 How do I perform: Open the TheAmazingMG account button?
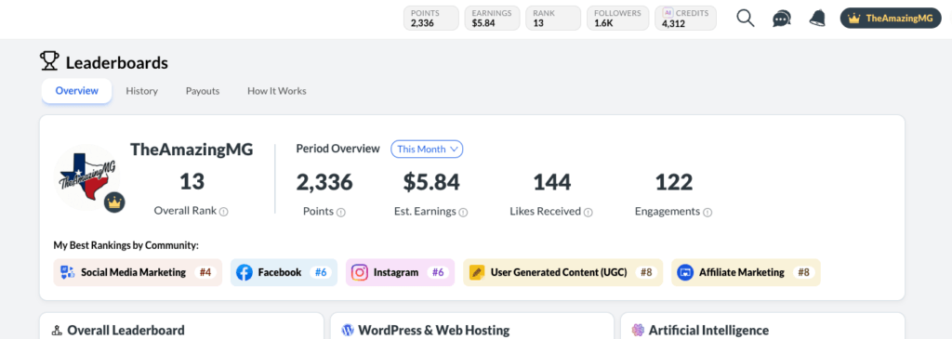891,19
